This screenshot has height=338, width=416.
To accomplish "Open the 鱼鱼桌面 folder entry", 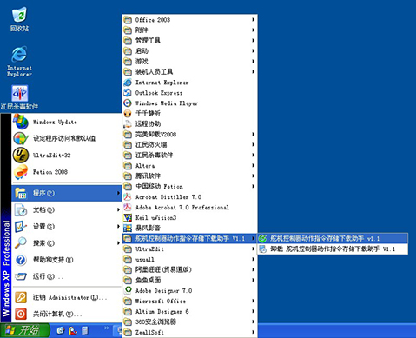I will [x=190, y=280].
